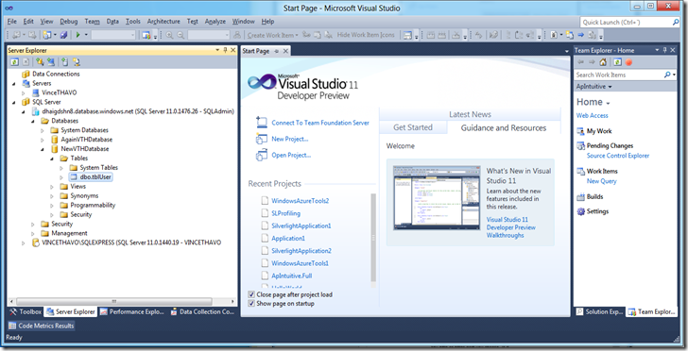Click New Query under Work Items
The width and height of the screenshot is (688, 351).
(602, 181)
